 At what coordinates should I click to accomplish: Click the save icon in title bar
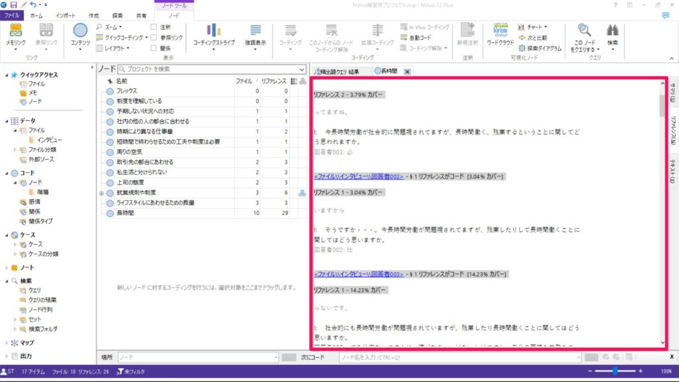(x=13, y=5)
